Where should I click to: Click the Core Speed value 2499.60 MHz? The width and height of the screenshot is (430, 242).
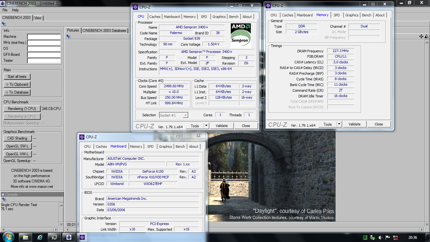click(174, 86)
